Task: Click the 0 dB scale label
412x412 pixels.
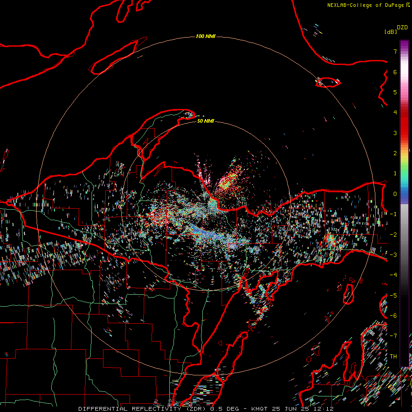Action: click(x=395, y=194)
